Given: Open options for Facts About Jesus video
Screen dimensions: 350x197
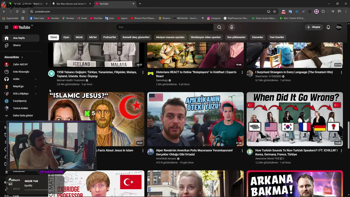Looking at the screenshot, I should click(x=143, y=151).
